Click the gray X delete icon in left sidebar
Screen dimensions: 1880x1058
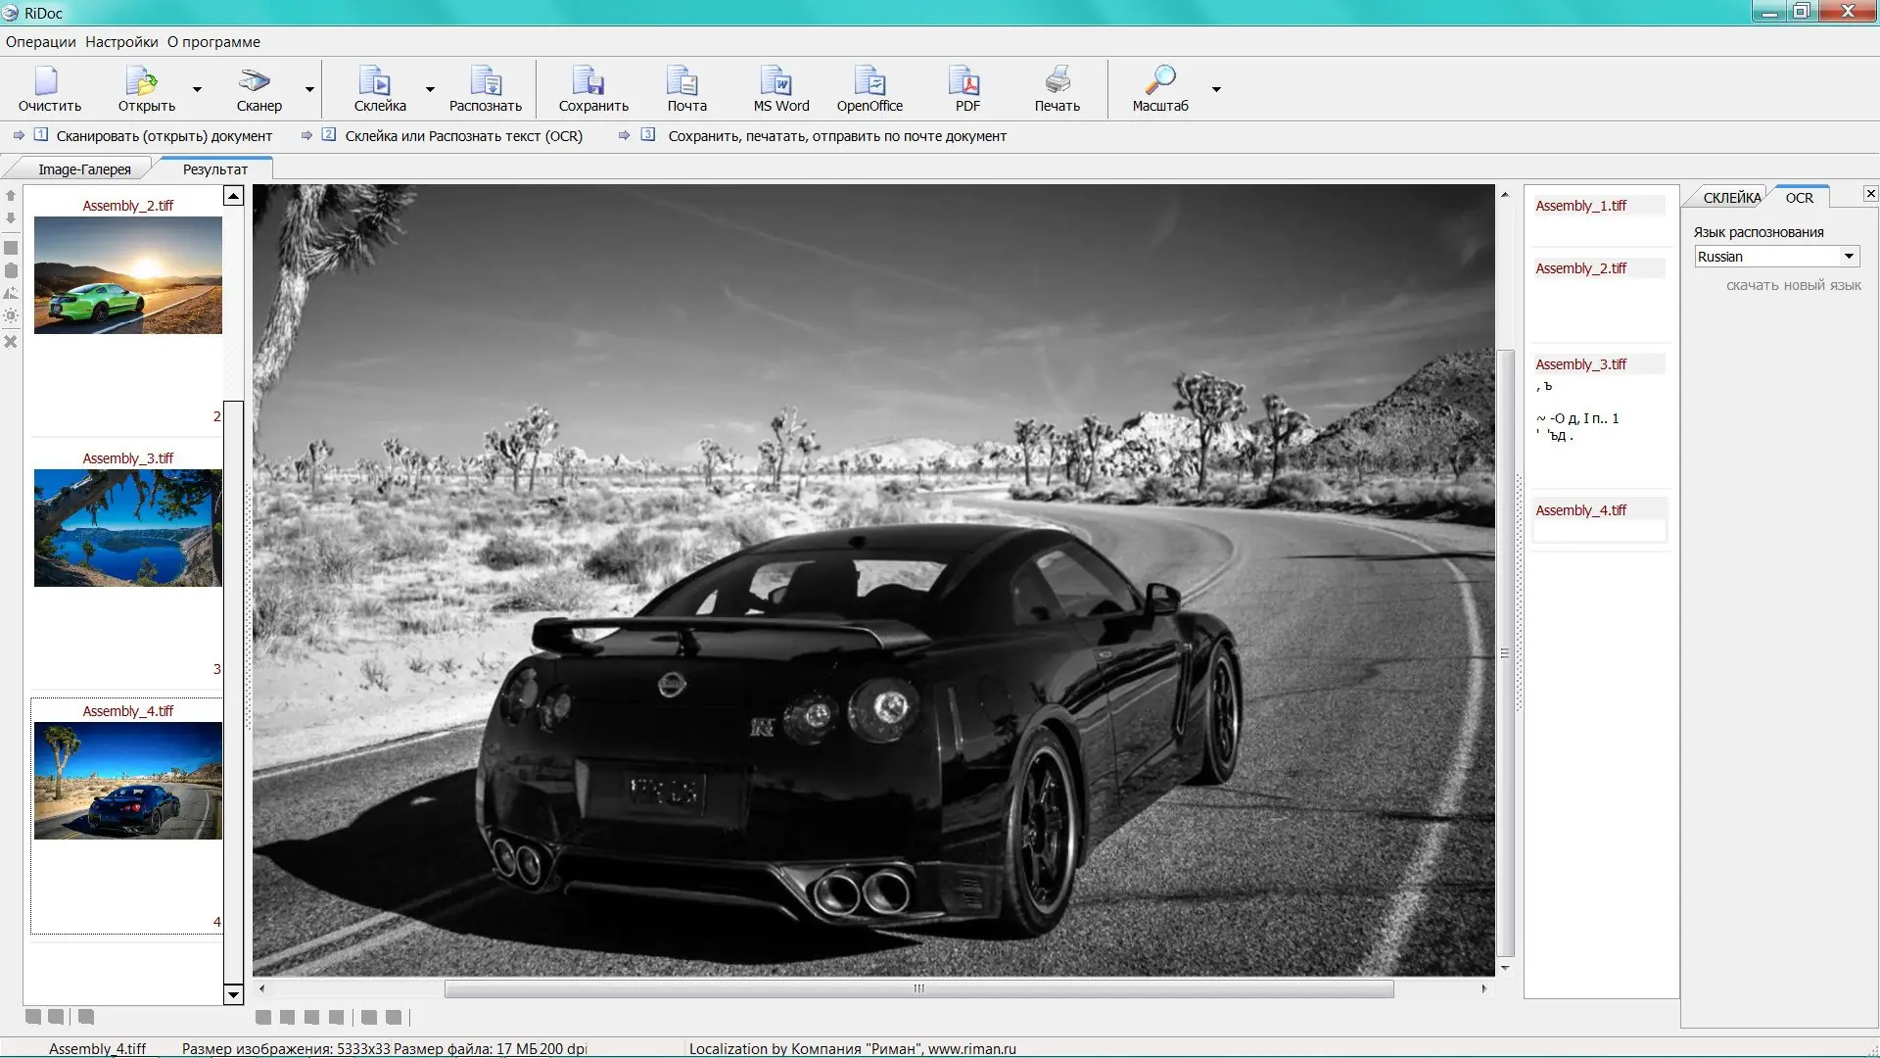[11, 342]
